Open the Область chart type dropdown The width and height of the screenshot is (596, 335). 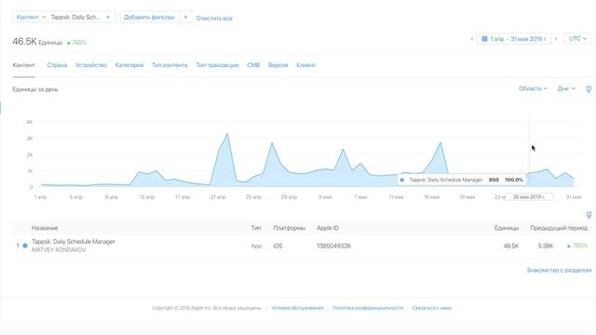(x=533, y=88)
